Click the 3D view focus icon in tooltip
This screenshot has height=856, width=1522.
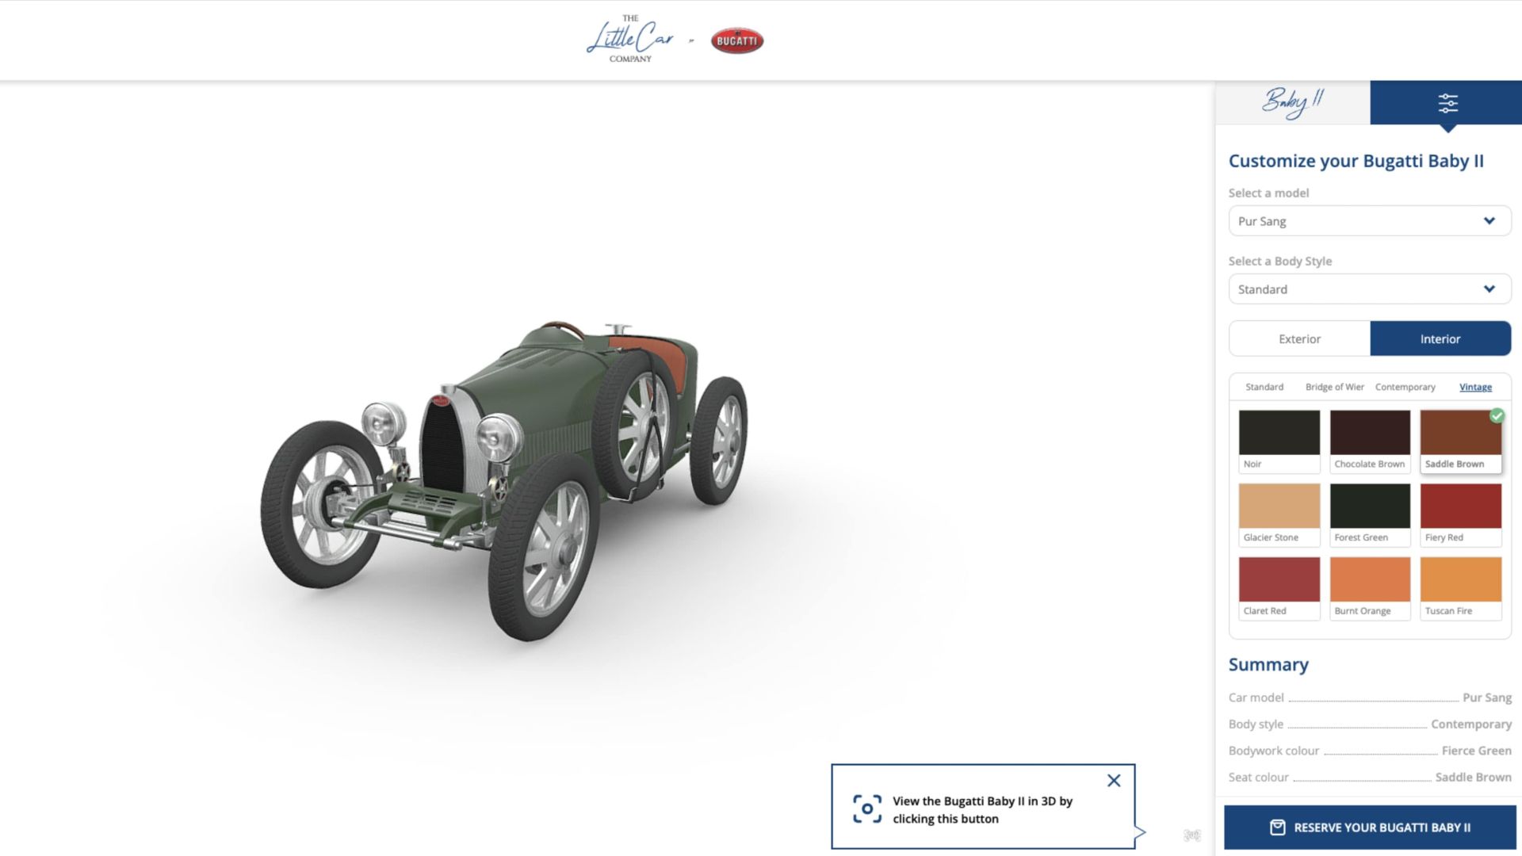(x=867, y=809)
